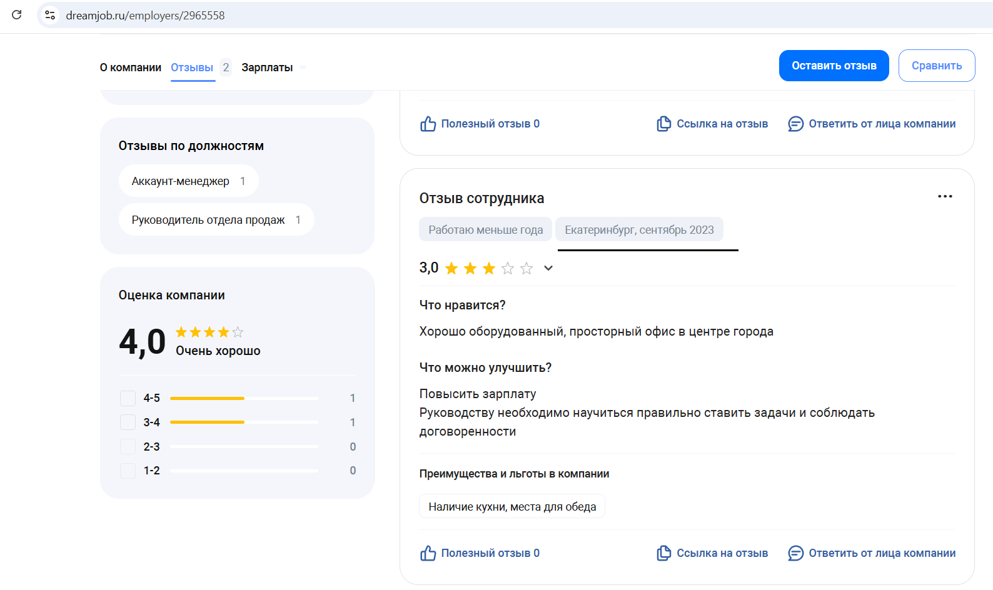Click the browser reload icon
993x590 pixels.
coord(17,15)
